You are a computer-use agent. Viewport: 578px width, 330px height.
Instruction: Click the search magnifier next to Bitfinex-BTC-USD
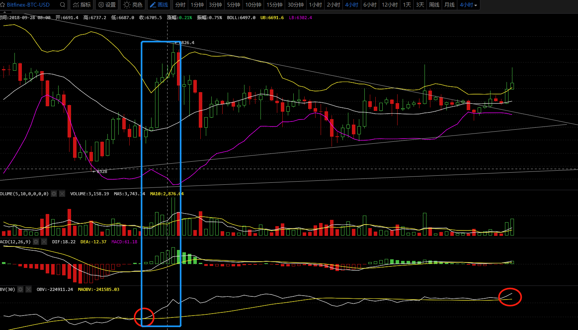[62, 5]
